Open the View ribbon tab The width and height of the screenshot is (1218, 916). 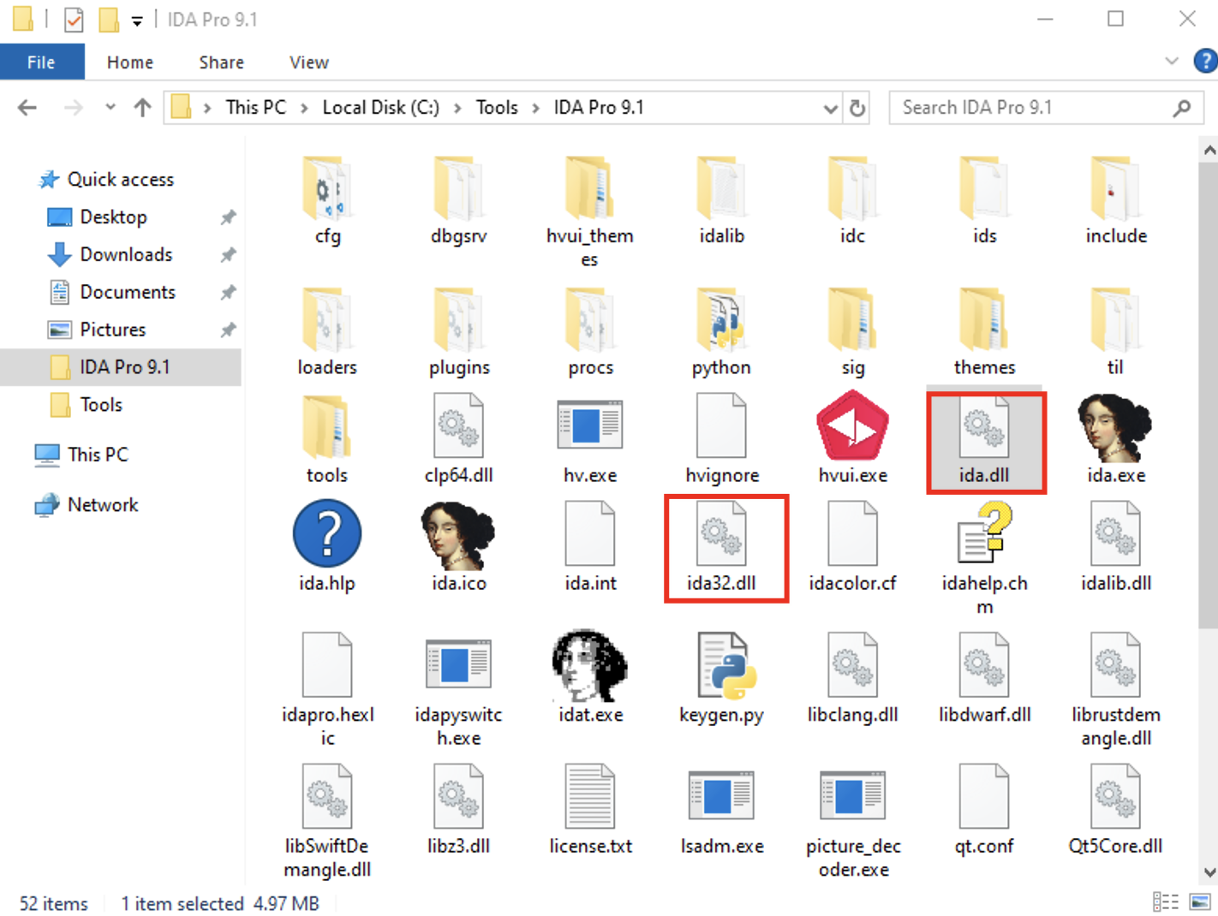(x=309, y=62)
